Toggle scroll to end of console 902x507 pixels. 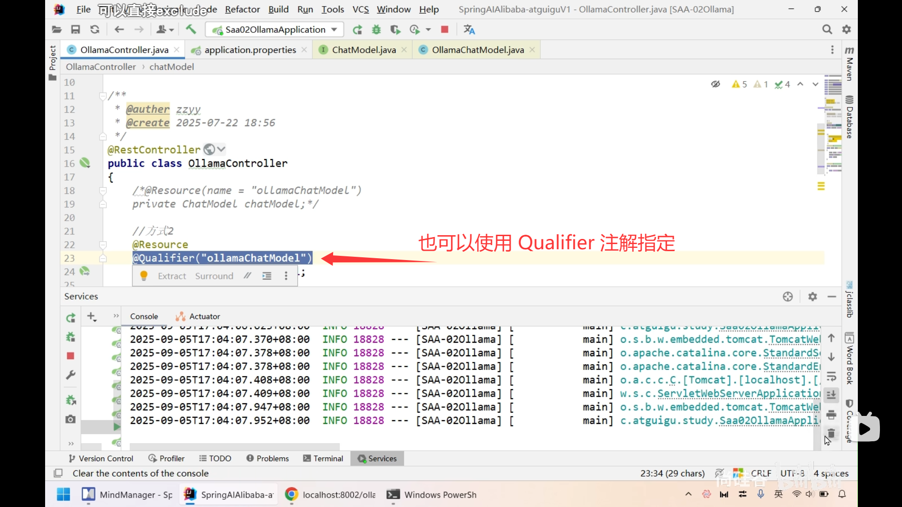point(831,395)
